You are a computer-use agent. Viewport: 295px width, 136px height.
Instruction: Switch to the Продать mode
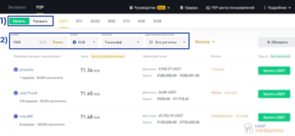pos(40,21)
